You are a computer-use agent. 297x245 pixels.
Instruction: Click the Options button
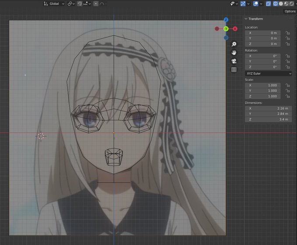coord(290,11)
